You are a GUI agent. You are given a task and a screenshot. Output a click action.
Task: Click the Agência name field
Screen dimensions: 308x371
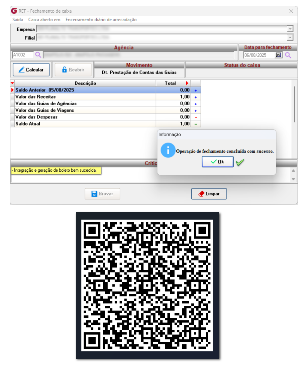click(139, 55)
